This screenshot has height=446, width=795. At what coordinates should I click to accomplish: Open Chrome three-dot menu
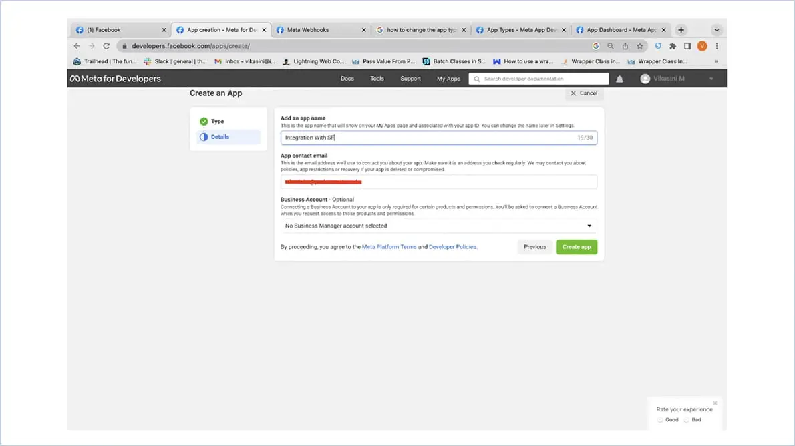717,46
